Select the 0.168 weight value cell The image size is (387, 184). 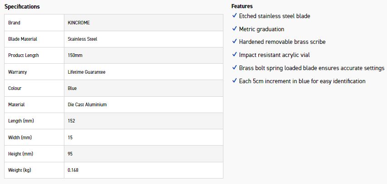pyautogui.click(x=73, y=170)
